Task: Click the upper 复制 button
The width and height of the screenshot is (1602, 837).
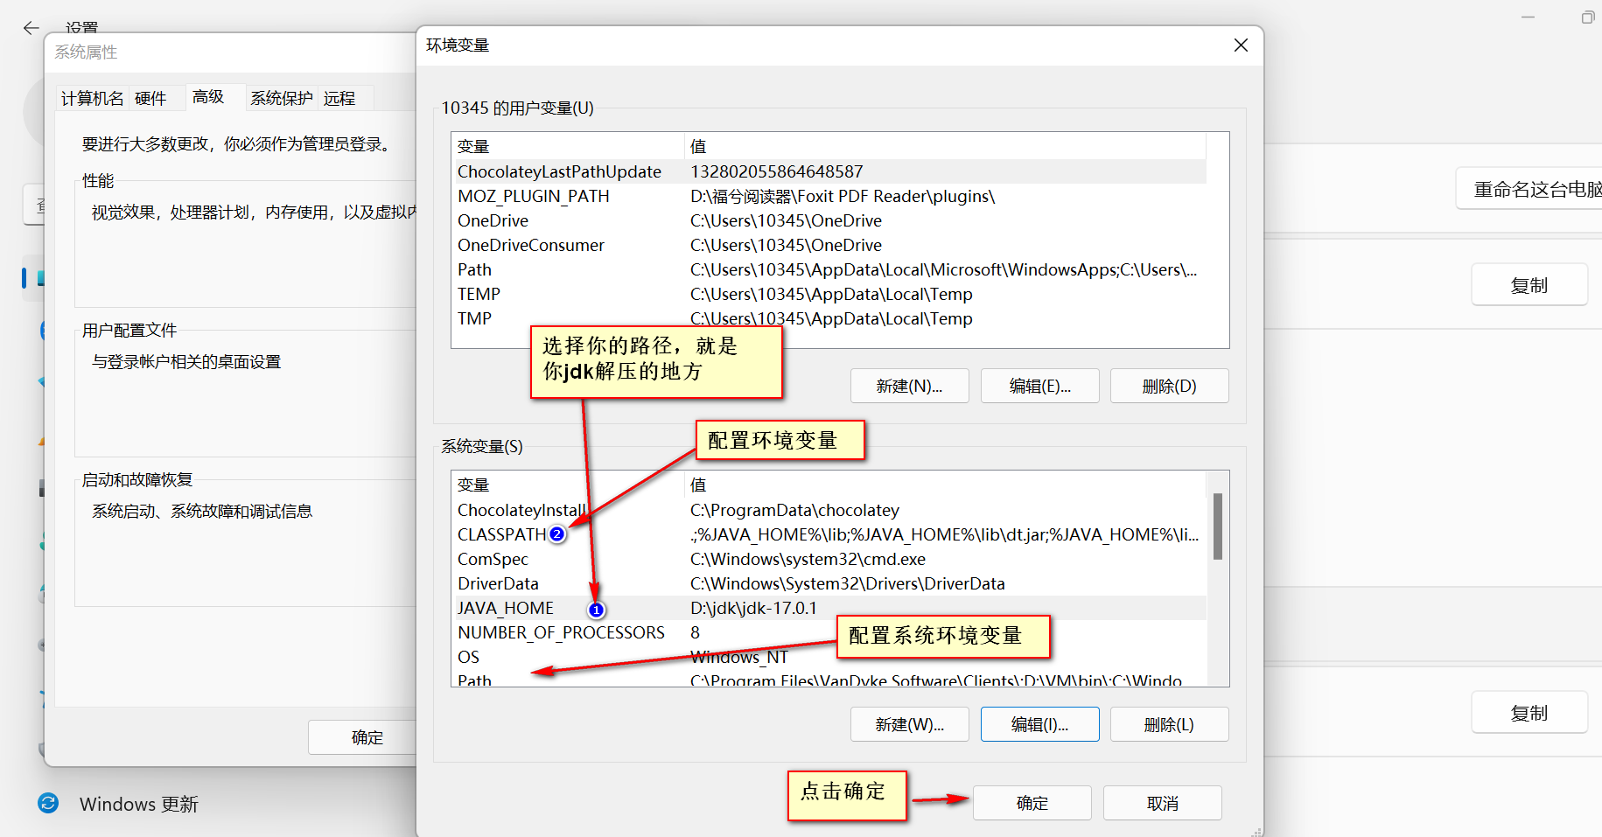Action: [1529, 284]
